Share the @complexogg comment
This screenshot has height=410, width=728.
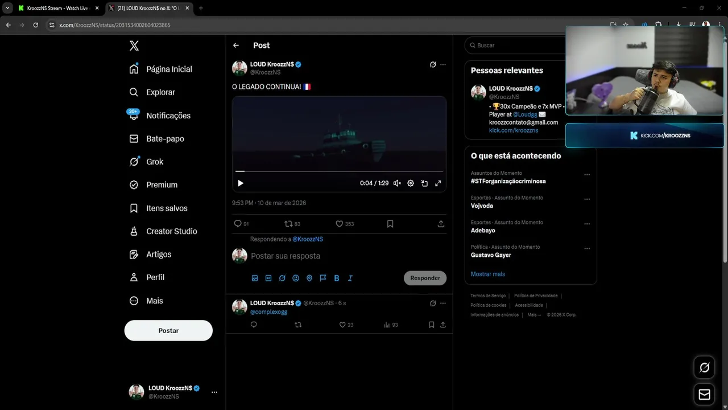point(443,325)
